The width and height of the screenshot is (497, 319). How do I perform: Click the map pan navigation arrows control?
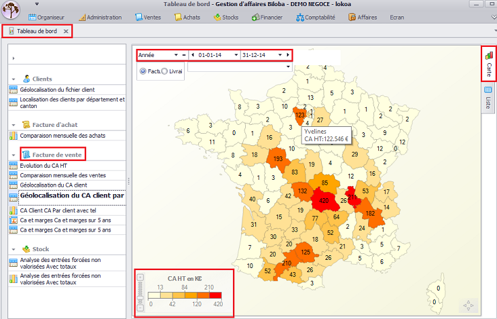468,305
